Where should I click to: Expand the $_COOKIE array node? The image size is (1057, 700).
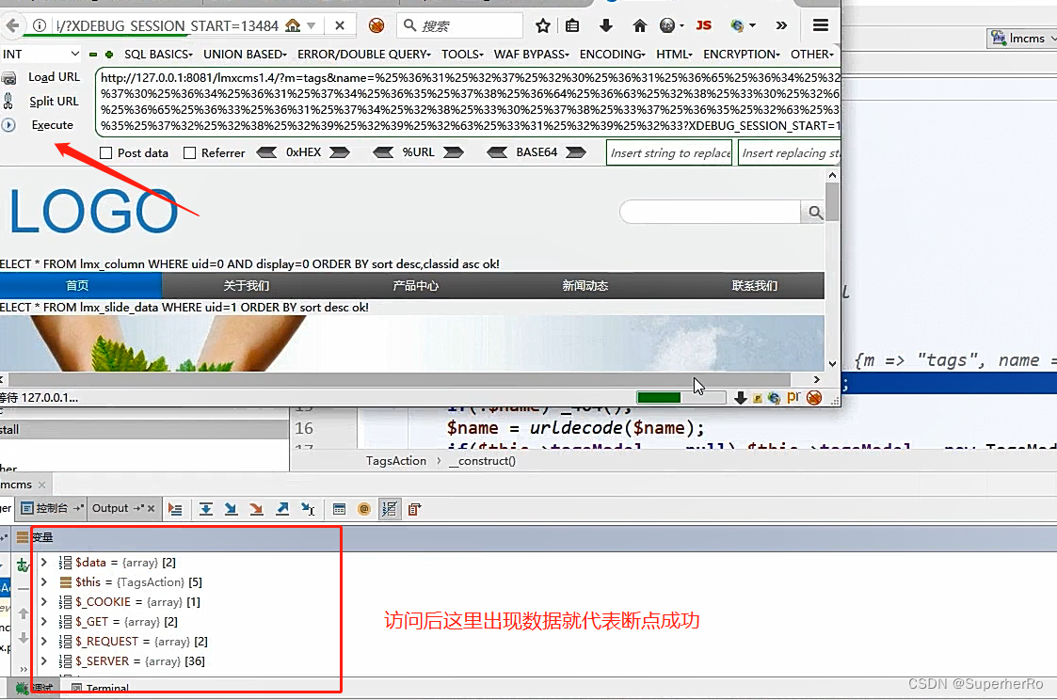pos(44,601)
